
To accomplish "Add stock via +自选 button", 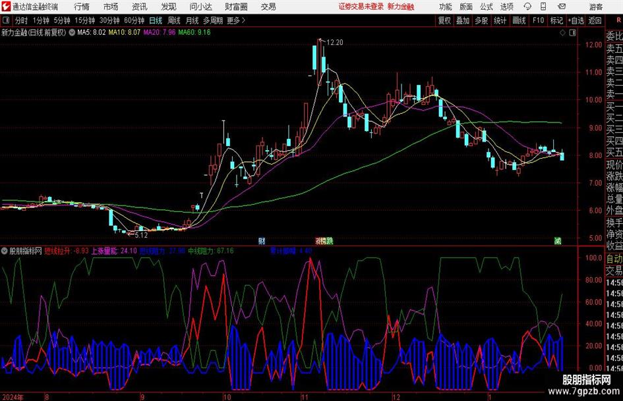I will [576, 20].
